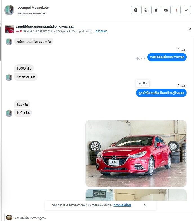Mark conversation unread with the envelope icon
Image resolution: width=194 pixels, height=221 pixels.
click(x=166, y=10)
